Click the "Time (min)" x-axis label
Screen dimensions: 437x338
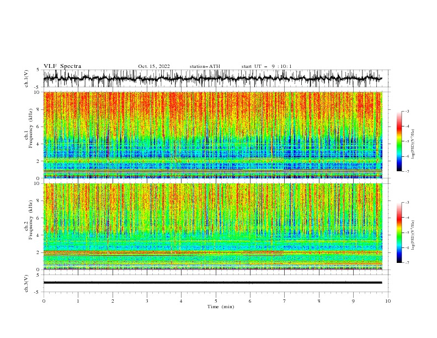click(x=221, y=307)
